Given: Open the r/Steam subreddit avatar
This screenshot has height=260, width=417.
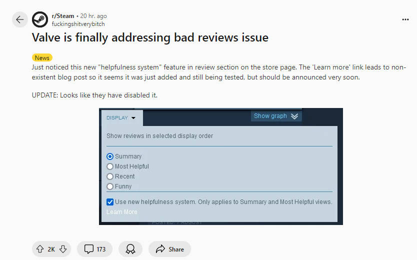Looking at the screenshot, I should pyautogui.click(x=40, y=19).
